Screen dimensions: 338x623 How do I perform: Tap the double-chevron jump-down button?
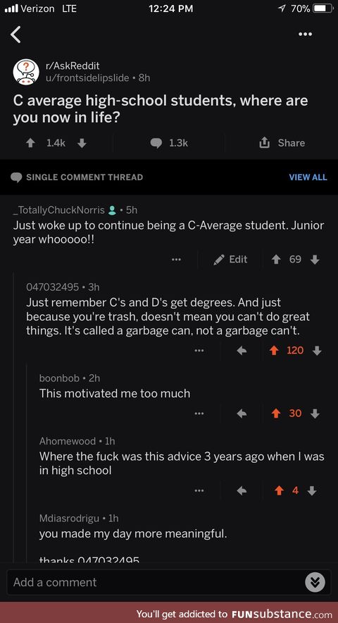[x=315, y=583]
